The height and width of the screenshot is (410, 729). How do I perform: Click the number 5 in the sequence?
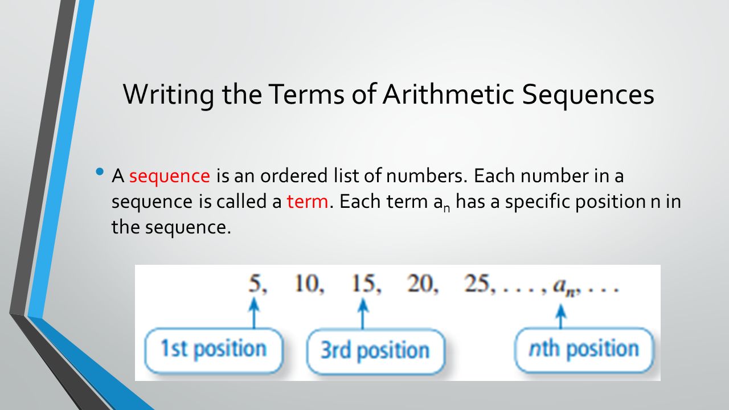pyautogui.click(x=255, y=284)
